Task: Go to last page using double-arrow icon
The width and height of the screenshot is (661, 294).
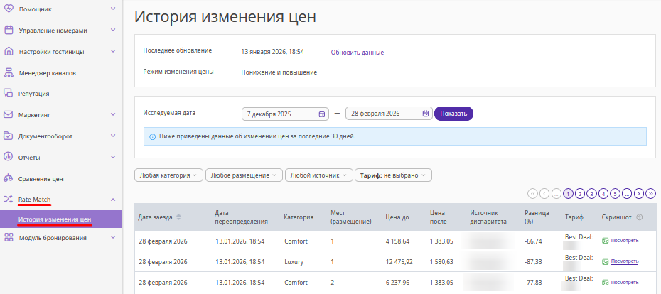Action: point(650,193)
